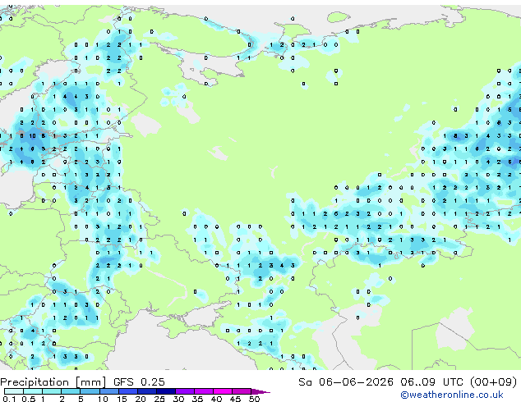Image resolution: width=521 pixels, height=402 pixels.
Task: Pick the 20–25 mm legend swatch
Action: coord(146,391)
